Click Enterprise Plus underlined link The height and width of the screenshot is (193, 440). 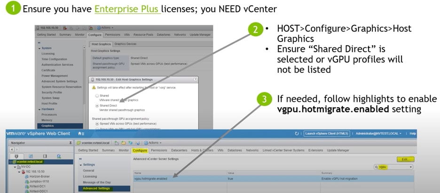click(x=128, y=9)
